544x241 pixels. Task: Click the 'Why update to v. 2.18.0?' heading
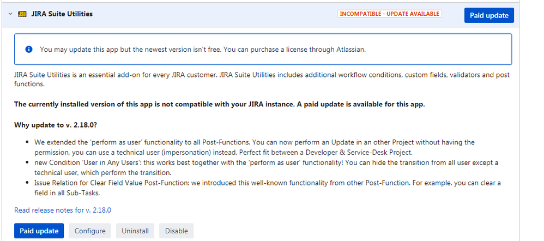point(56,125)
